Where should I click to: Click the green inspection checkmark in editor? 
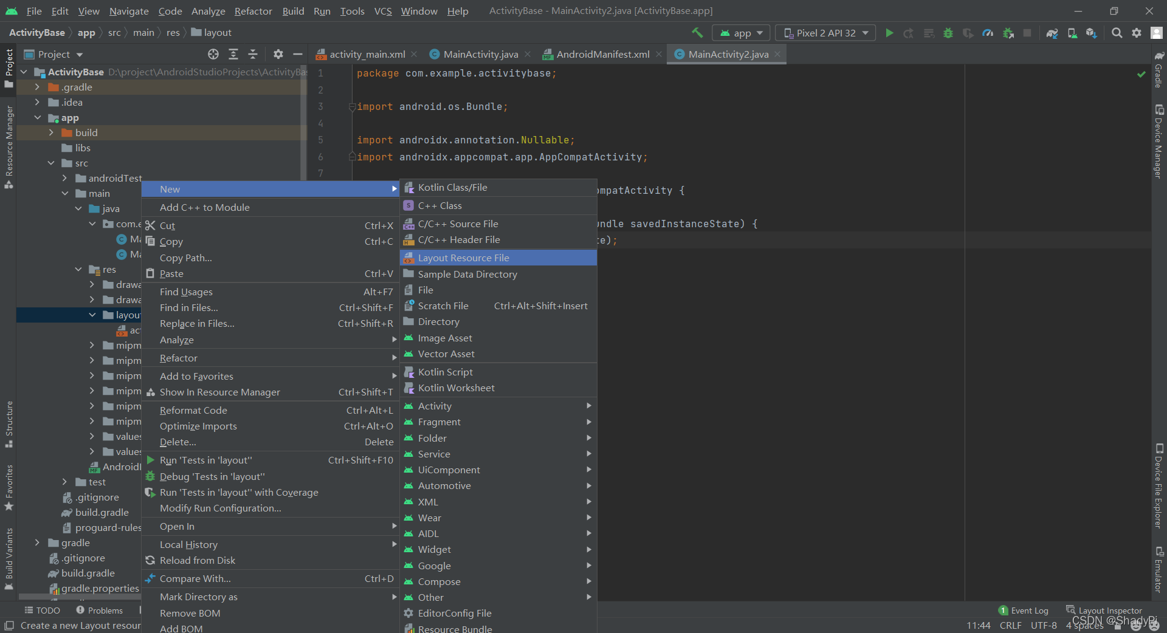point(1141,74)
